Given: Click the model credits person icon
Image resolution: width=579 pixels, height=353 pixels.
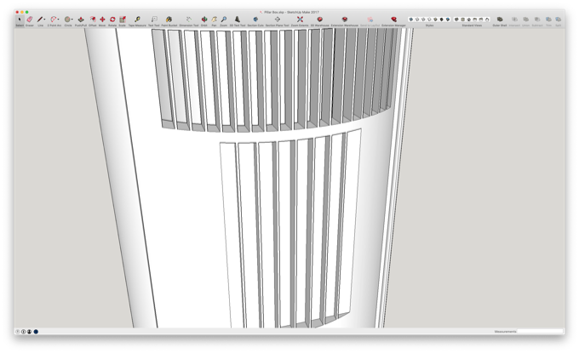Looking at the screenshot, I should [29, 332].
